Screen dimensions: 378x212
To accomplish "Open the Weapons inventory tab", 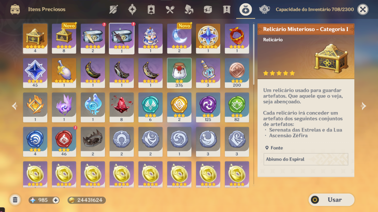I will tap(113, 9).
